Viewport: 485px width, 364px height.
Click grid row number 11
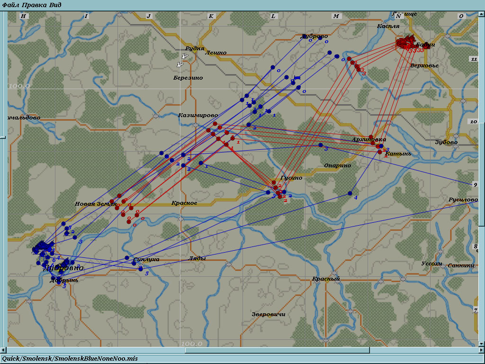[x=474, y=59]
